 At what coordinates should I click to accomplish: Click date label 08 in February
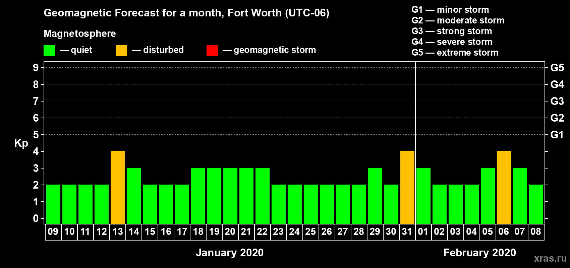(x=536, y=232)
